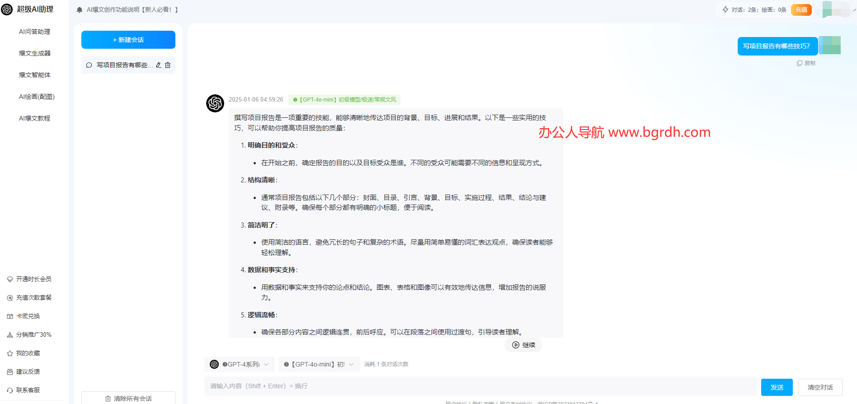Click the 发送 send button

(777, 387)
